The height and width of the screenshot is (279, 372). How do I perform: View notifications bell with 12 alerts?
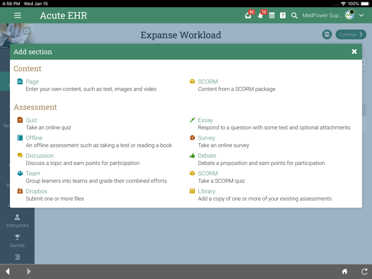coord(260,16)
